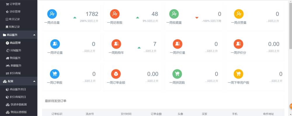Click the blue cart 一周订单数 icon
This screenshot has width=292, height=116.
[55, 74]
